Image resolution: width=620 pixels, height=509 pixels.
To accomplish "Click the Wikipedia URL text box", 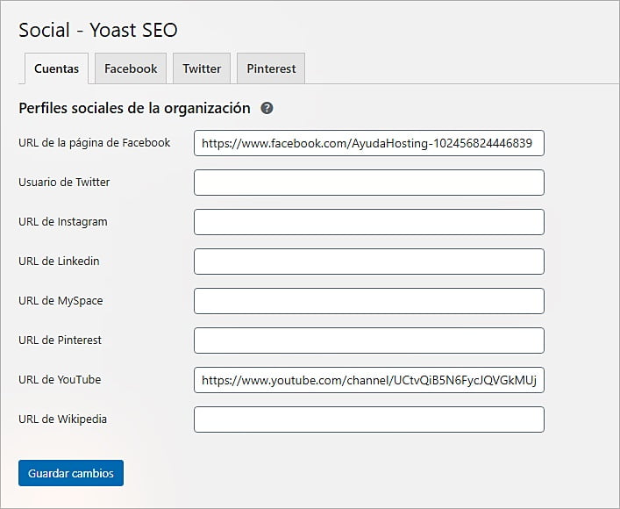I will click(368, 419).
